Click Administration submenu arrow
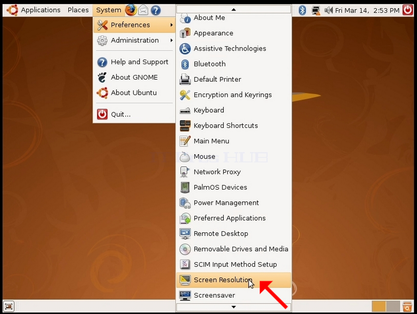This screenshot has height=314, width=417. pos(171,40)
